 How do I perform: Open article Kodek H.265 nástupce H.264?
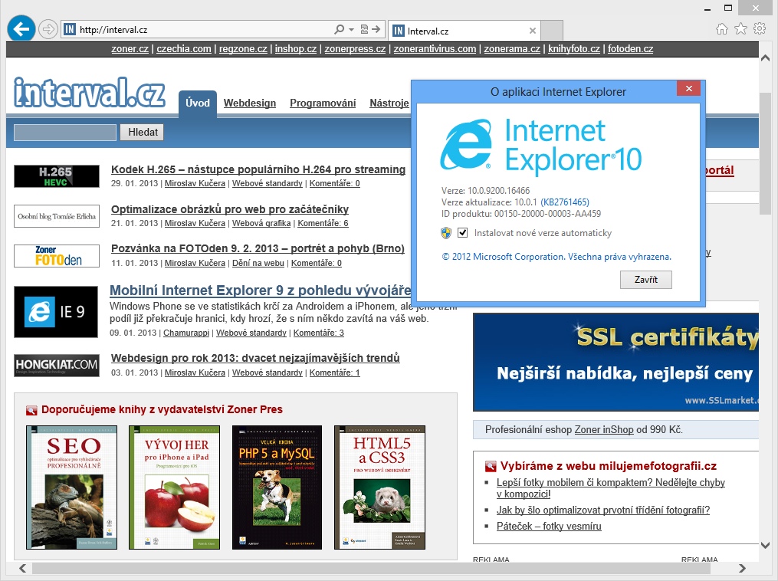pyautogui.click(x=258, y=169)
